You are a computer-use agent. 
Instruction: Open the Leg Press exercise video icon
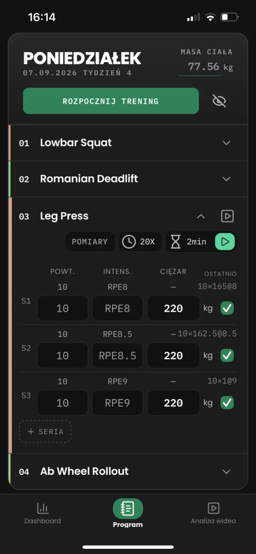228,216
